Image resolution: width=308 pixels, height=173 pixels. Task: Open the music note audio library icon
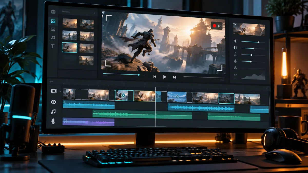click(53, 38)
